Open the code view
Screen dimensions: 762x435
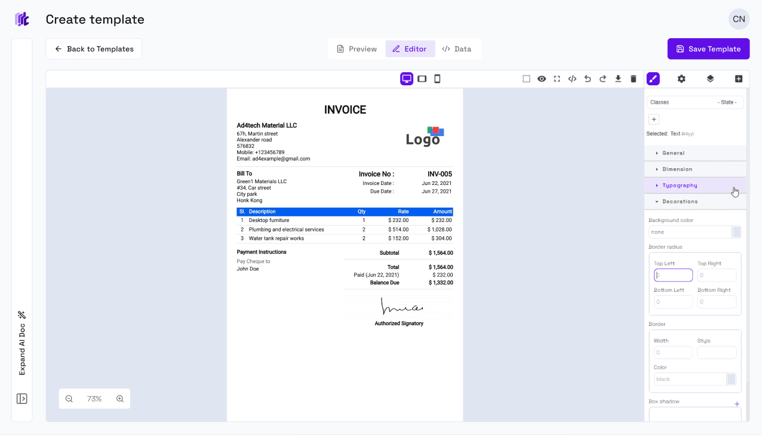point(571,78)
